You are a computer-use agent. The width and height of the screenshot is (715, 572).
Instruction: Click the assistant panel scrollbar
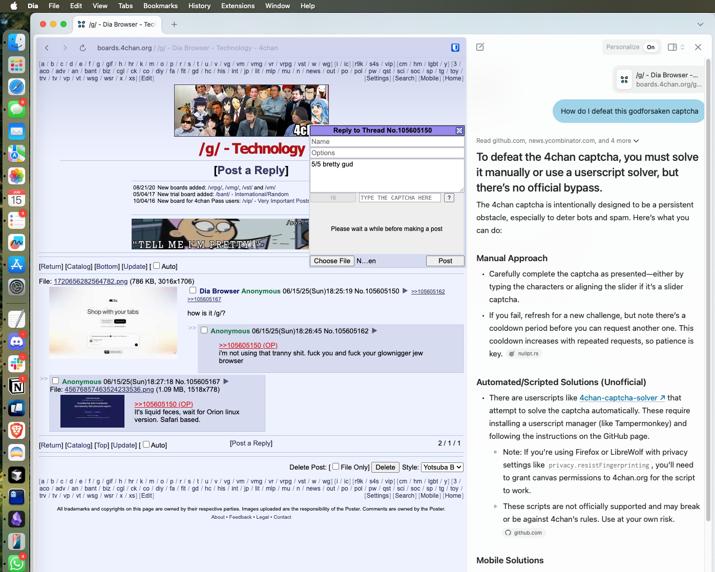(x=708, y=289)
